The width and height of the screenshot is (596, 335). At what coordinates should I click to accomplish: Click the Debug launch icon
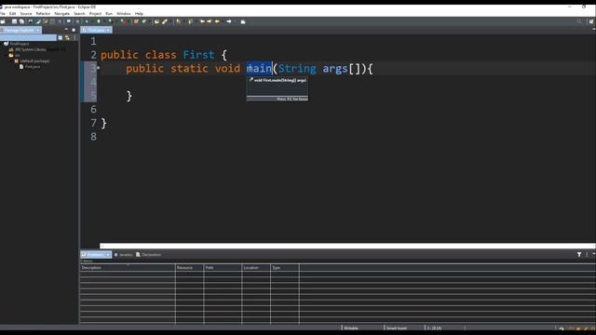[87, 21]
